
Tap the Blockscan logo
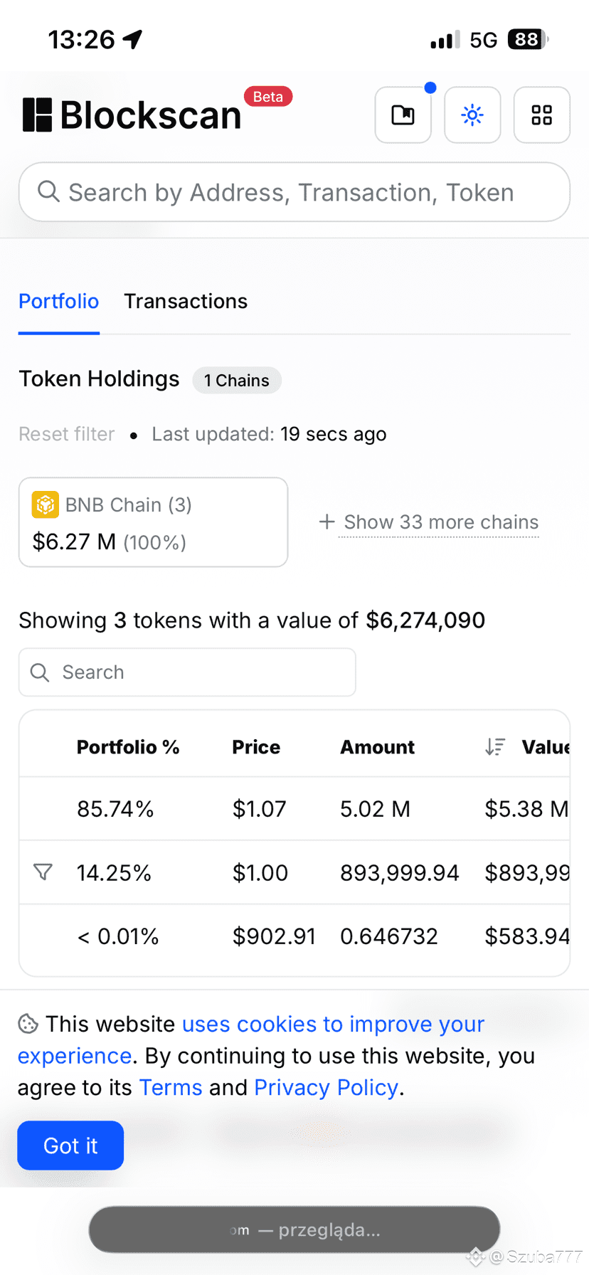(132, 115)
